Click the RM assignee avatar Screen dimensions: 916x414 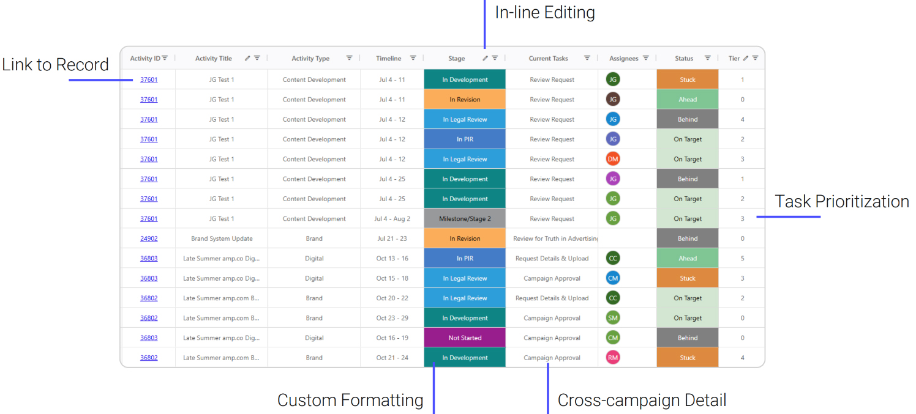[x=613, y=358]
